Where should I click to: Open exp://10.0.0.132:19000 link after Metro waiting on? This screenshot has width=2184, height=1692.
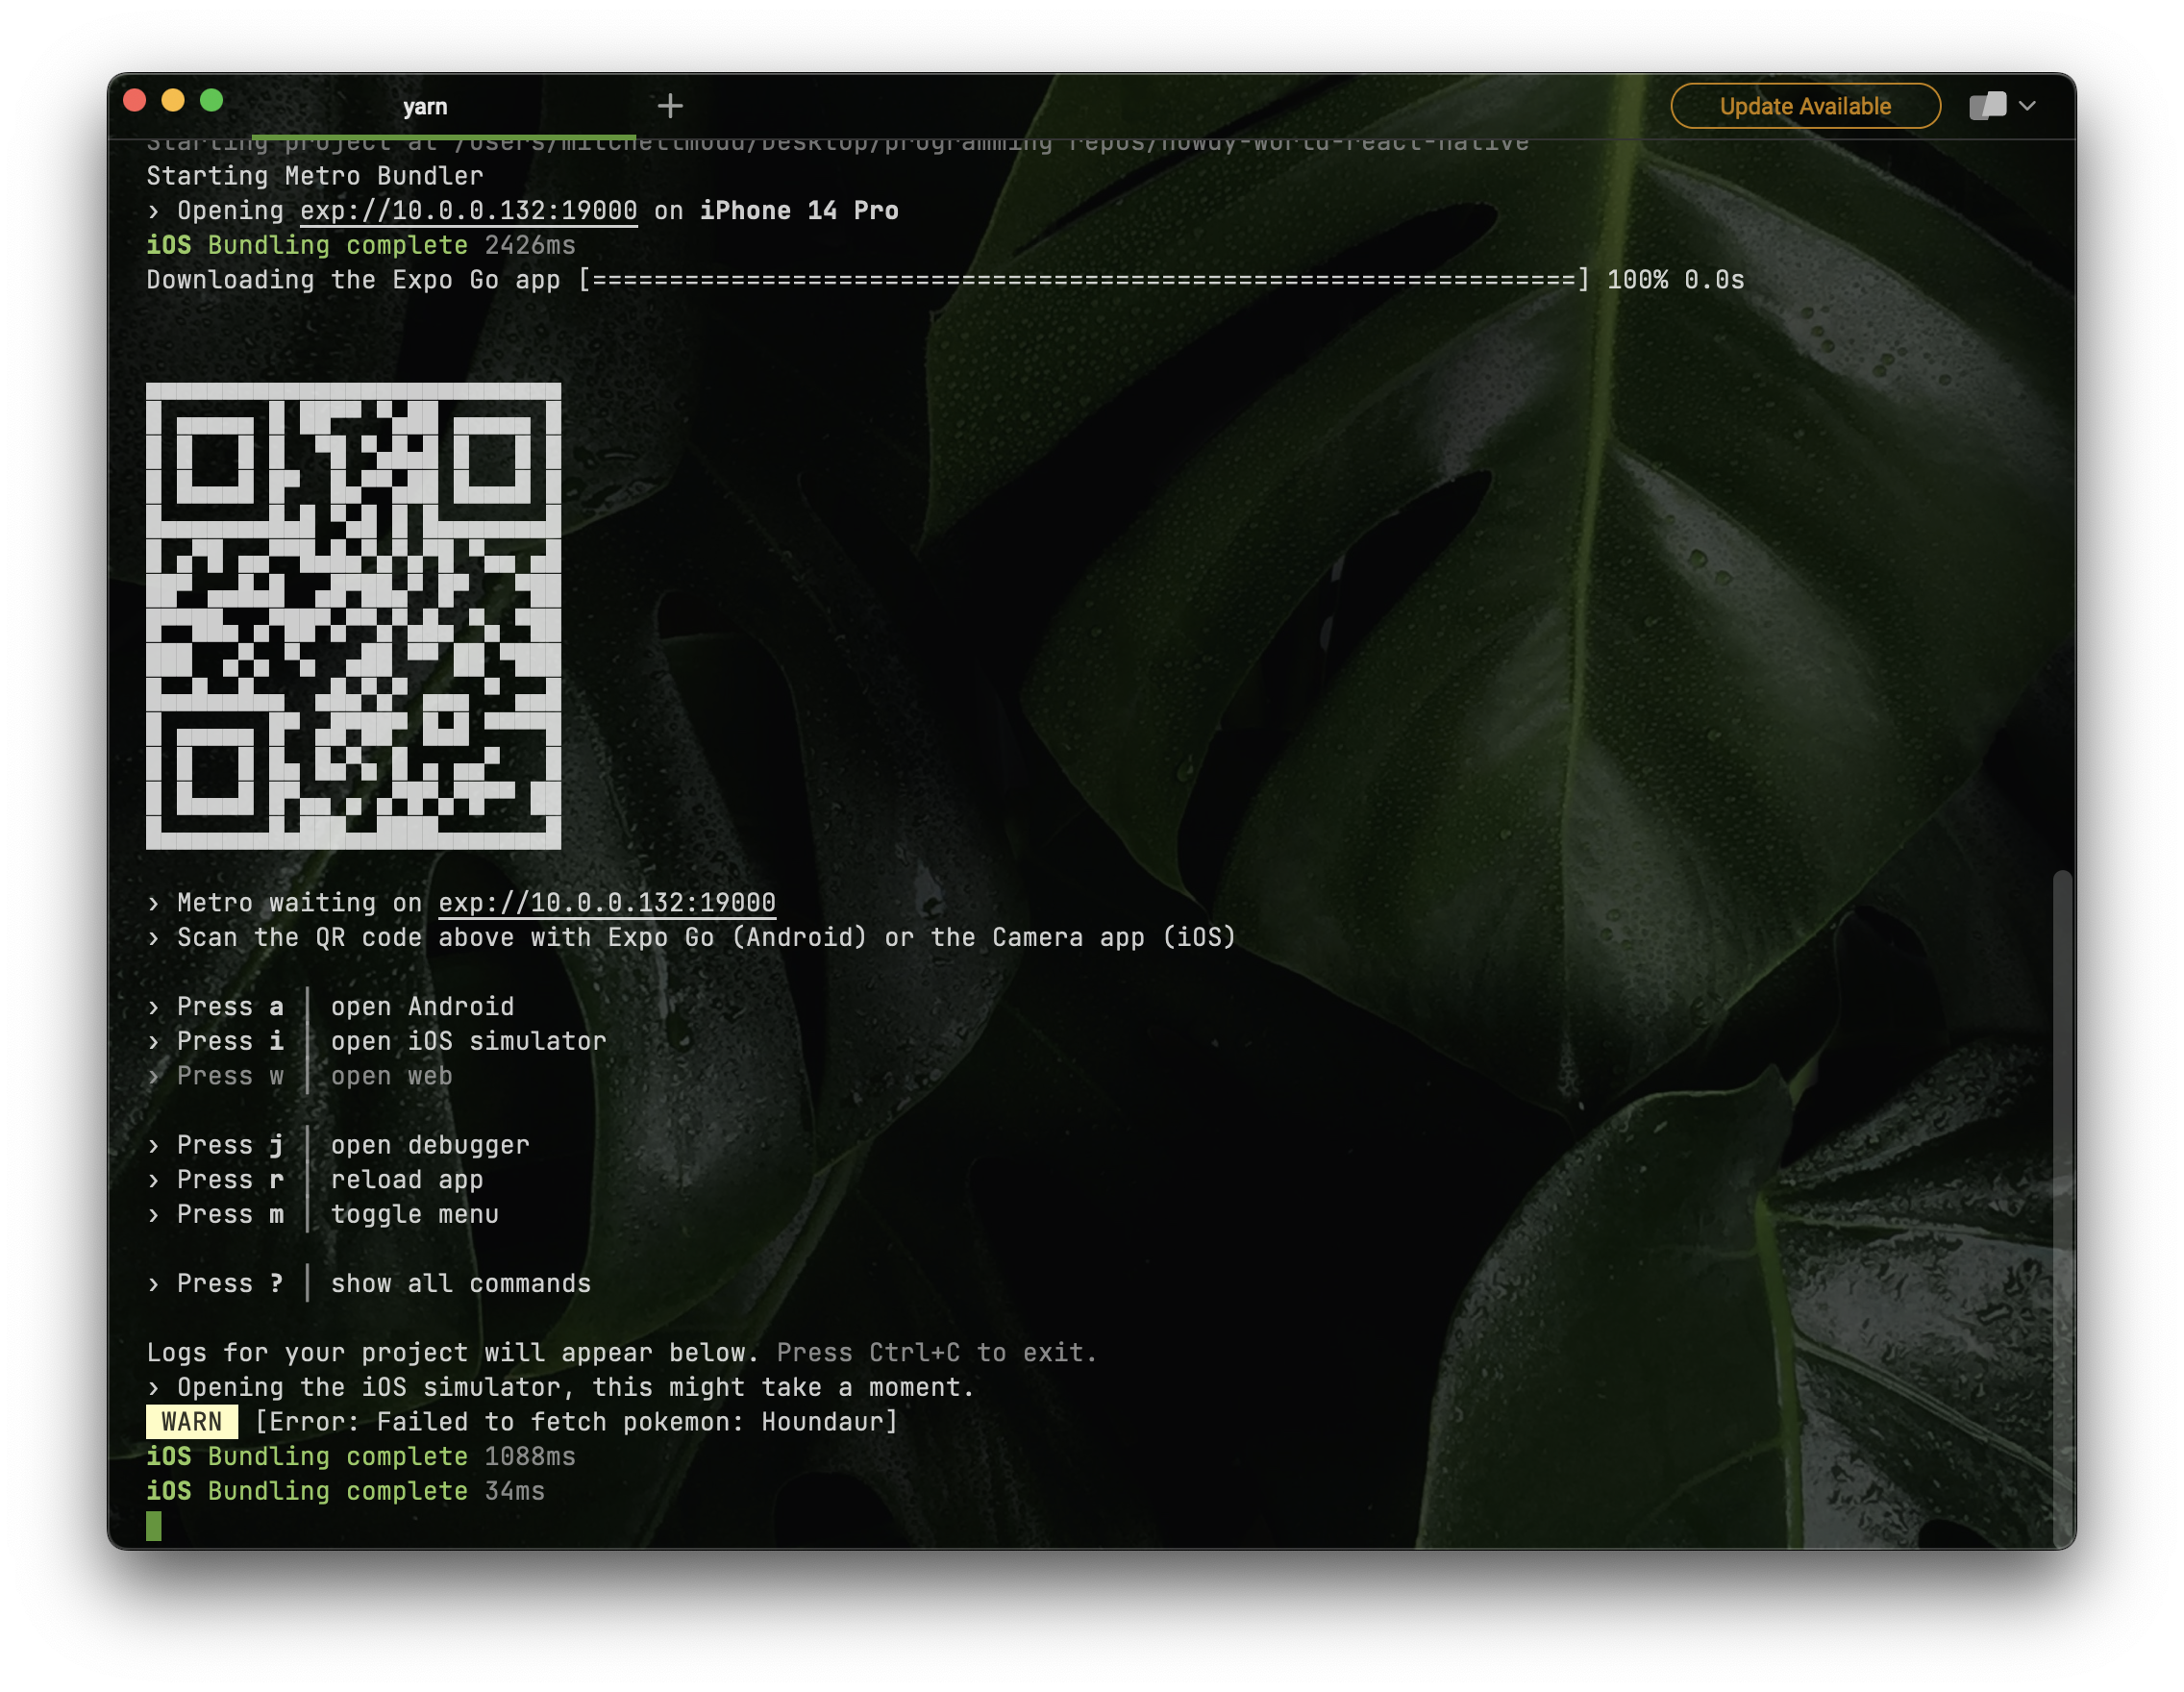[607, 903]
